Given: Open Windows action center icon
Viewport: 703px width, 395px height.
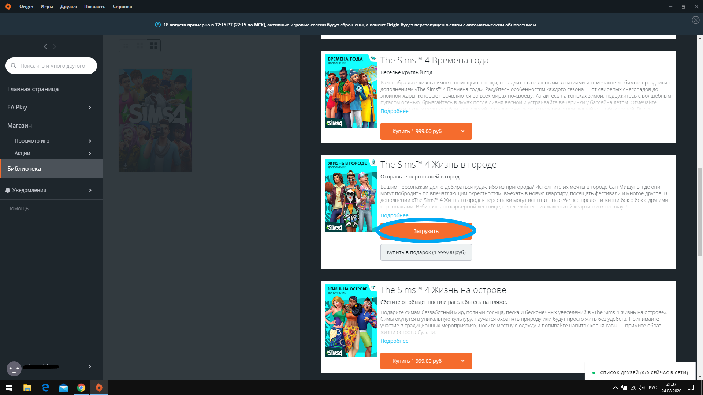Looking at the screenshot, I should (691, 388).
